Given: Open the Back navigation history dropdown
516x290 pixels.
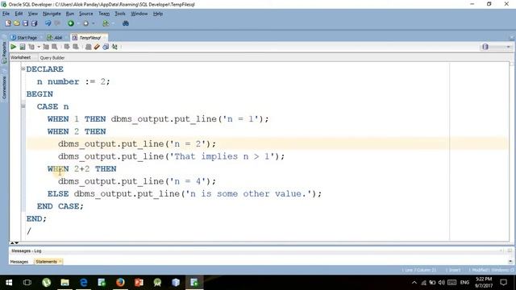Looking at the screenshot, I should click(x=78, y=23).
